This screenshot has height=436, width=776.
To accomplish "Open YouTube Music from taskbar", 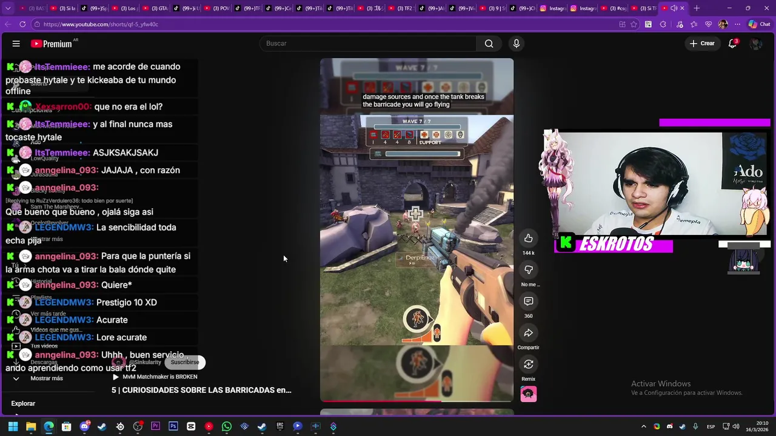I will 209,426.
